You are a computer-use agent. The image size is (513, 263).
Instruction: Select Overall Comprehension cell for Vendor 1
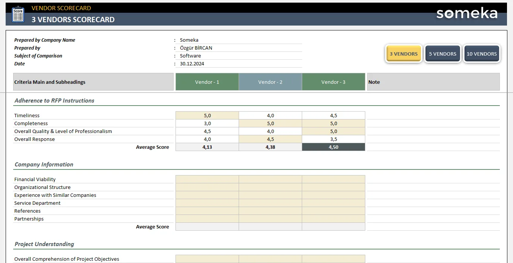coord(207,259)
